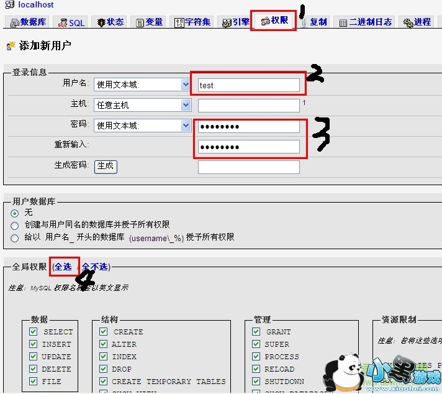This screenshot has width=442, height=394.
Task: Toggle the UPDATE privilege checkbox
Action: 34,356
